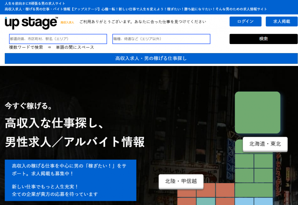Screen dimensions: 298x205
Task: Open the 北海道・東北 region label
Action: [x=265, y=144]
